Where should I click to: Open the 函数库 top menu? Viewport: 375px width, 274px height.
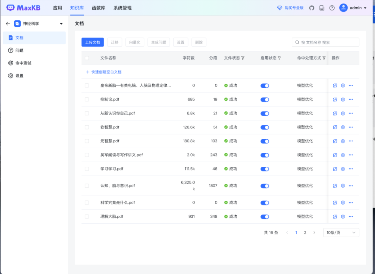[x=99, y=8]
